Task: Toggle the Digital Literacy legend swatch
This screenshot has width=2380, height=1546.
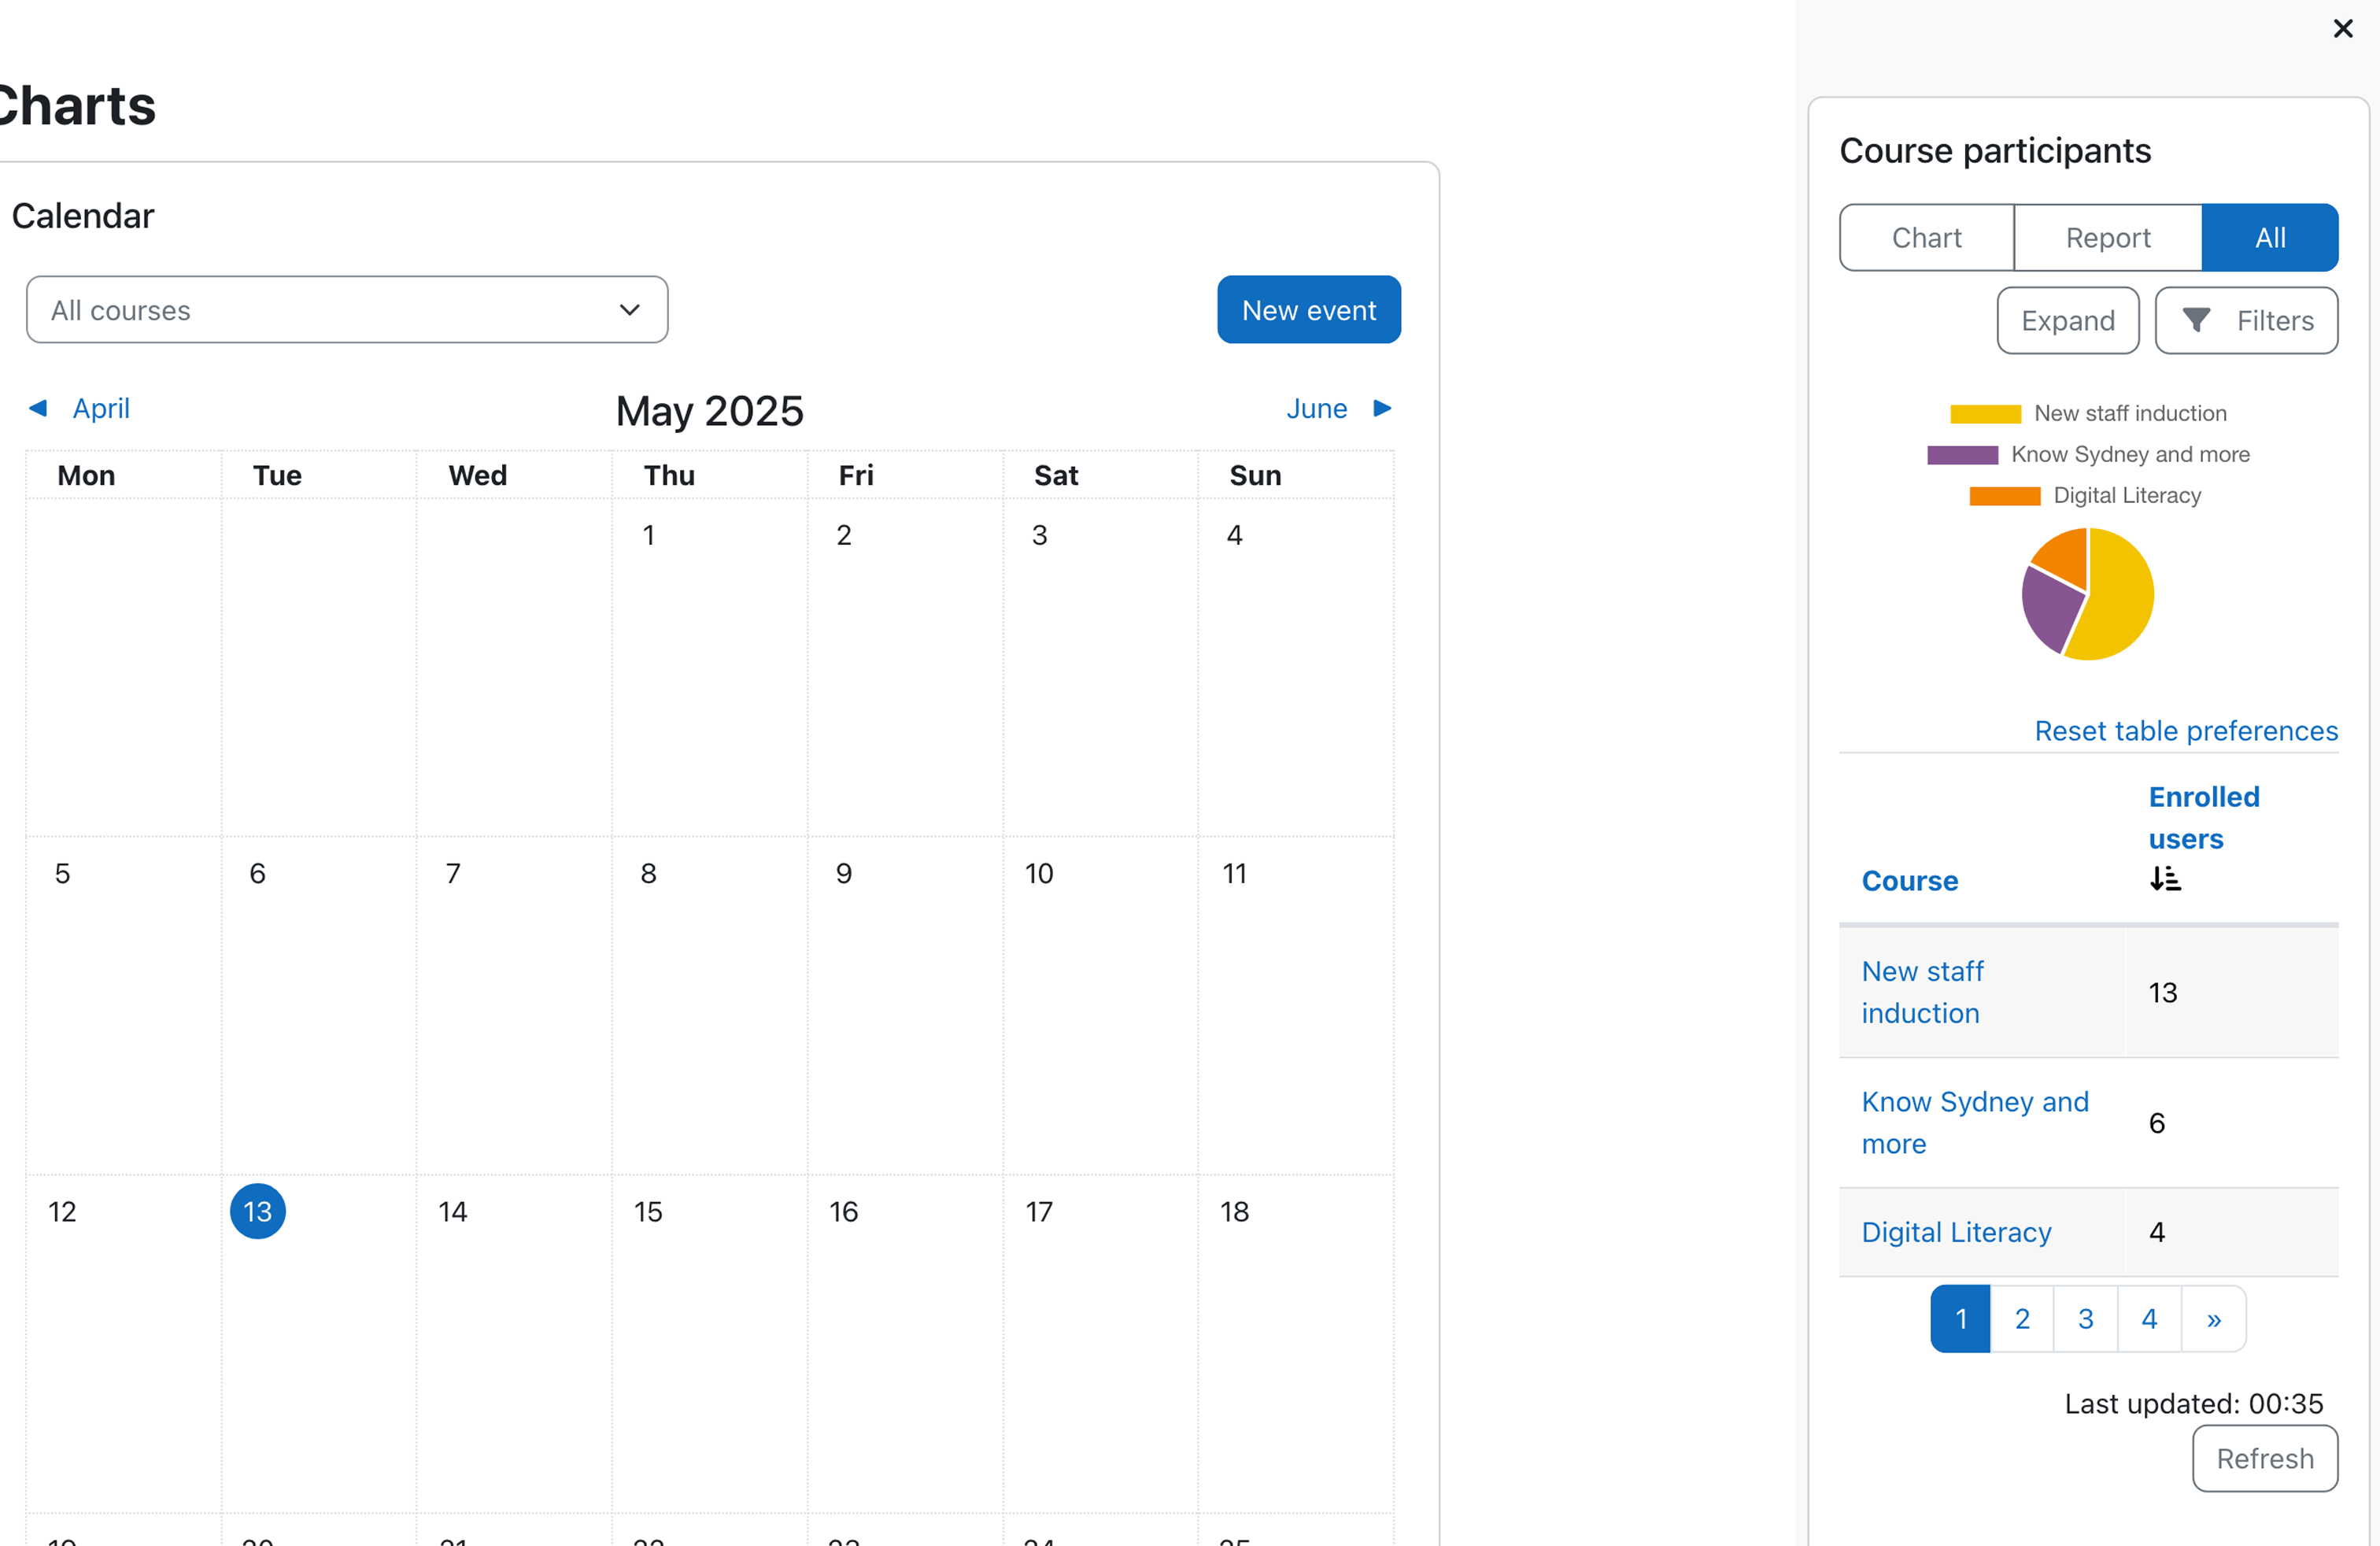Action: 2004,496
